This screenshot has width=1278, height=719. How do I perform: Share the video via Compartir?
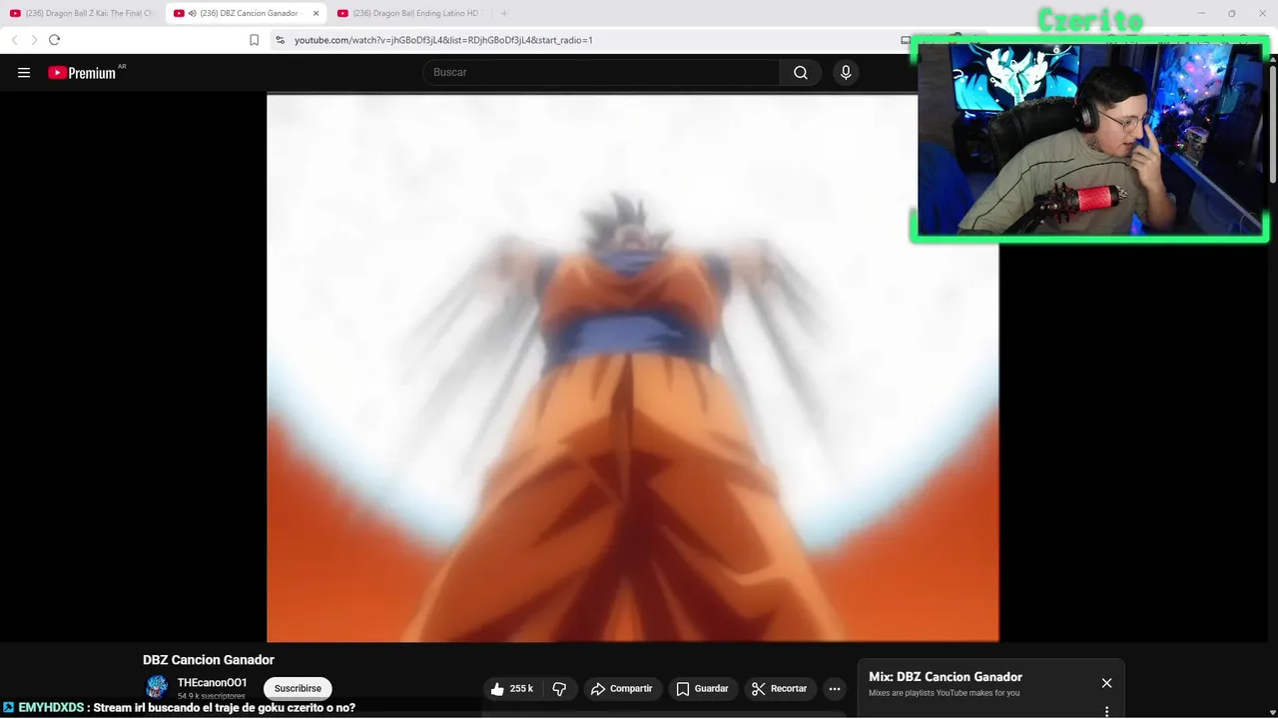pos(621,689)
